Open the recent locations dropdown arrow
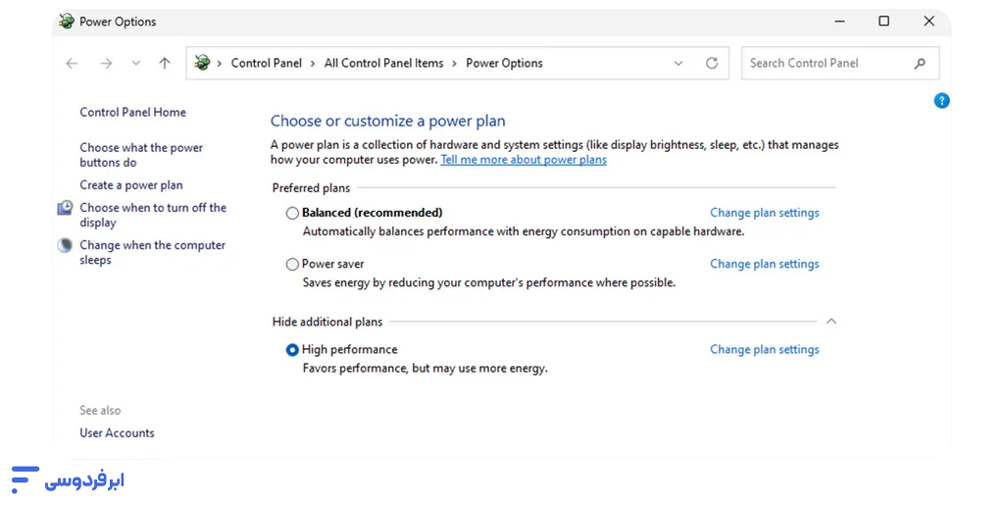Image resolution: width=1004 pixels, height=505 pixels. click(135, 63)
